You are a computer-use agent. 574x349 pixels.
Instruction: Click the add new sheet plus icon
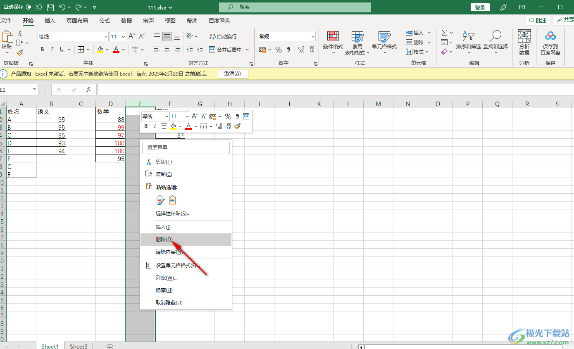pos(110,347)
